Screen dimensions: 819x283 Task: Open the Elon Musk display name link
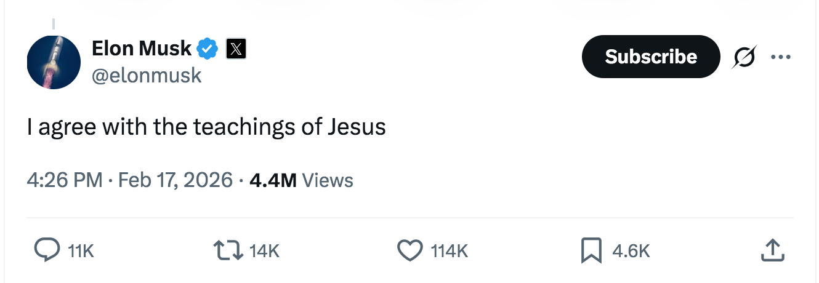click(x=142, y=48)
